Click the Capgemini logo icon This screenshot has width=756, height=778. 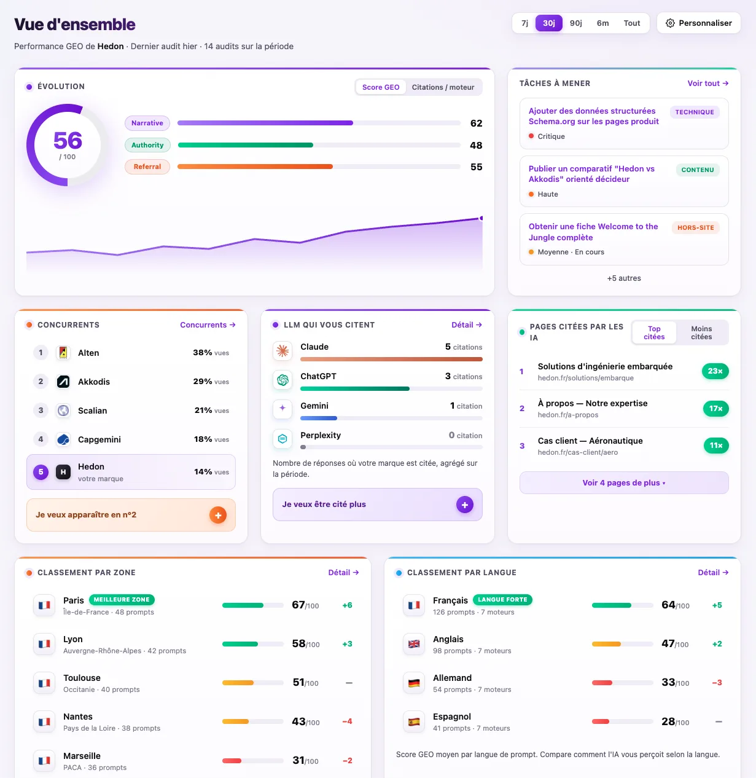coord(63,439)
